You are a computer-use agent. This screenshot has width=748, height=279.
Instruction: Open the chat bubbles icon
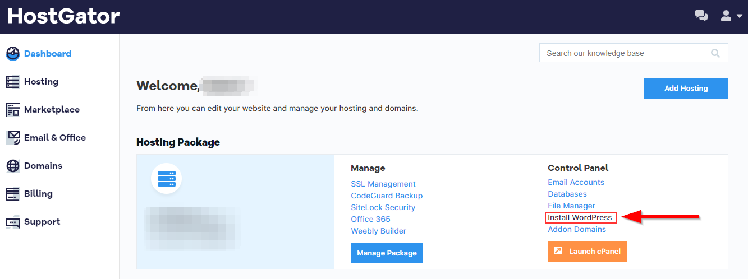(701, 16)
